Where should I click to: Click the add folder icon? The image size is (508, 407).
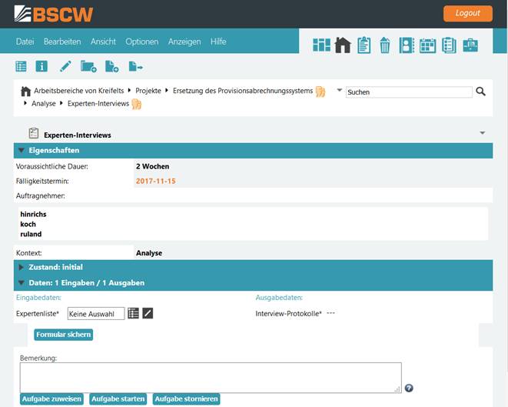[x=88, y=67]
